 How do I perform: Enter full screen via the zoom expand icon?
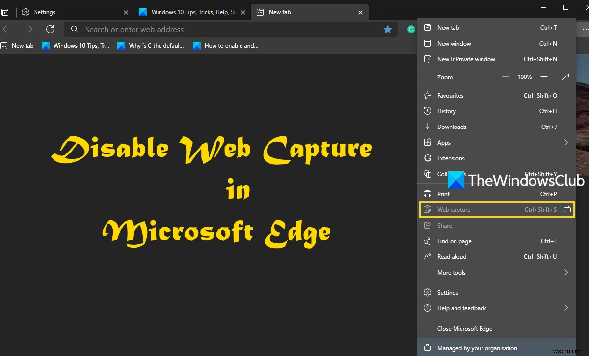coord(565,77)
